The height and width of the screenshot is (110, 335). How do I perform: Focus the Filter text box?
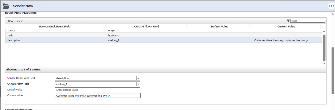[x=307, y=21]
